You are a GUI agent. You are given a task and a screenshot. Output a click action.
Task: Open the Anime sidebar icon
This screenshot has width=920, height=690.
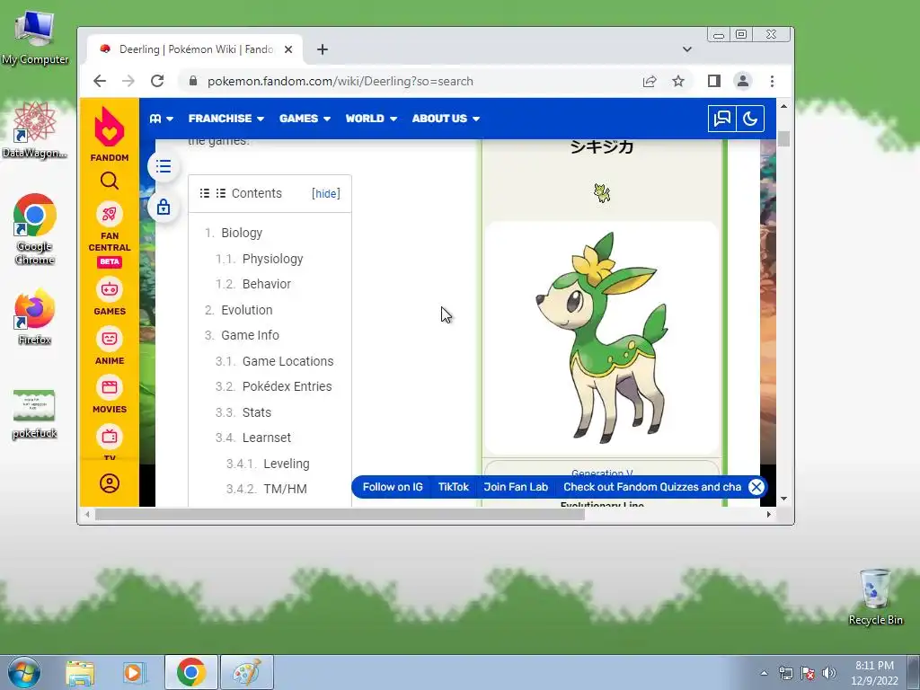[x=109, y=339]
